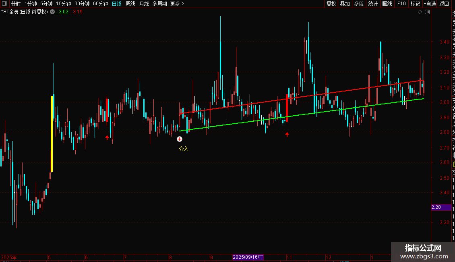Image resolution: width=455 pixels, height=262 pixels.
Task: Switch to the 周线 weekly period
Action: [130, 4]
